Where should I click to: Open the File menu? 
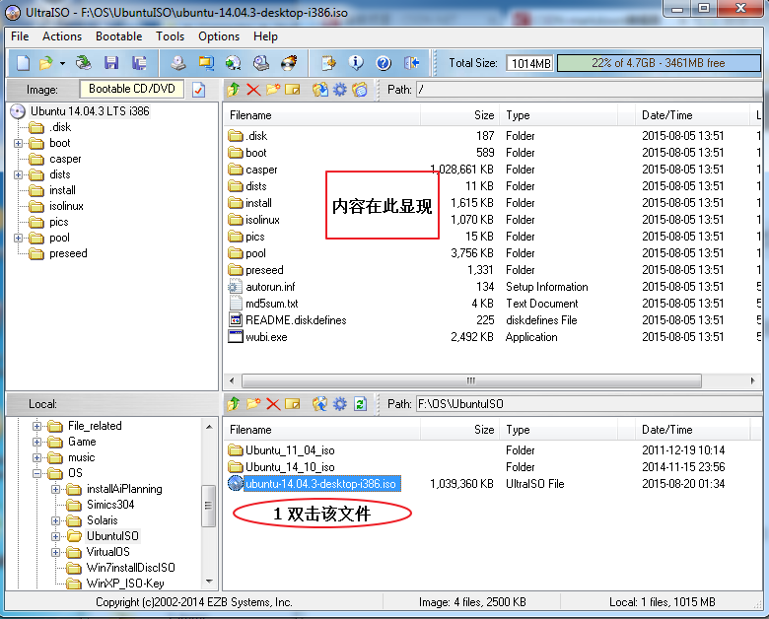20,36
